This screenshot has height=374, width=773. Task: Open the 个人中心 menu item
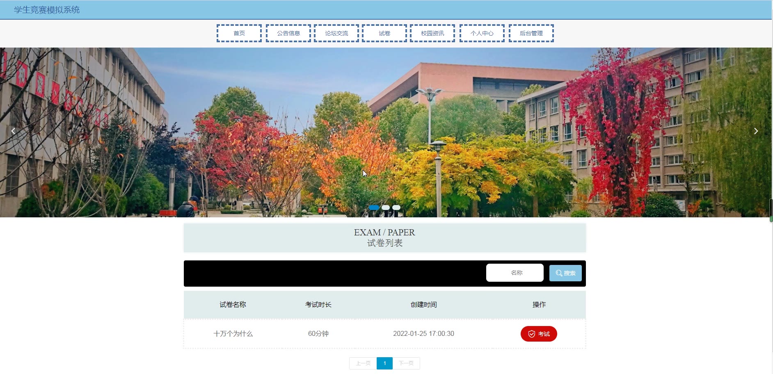(x=482, y=33)
